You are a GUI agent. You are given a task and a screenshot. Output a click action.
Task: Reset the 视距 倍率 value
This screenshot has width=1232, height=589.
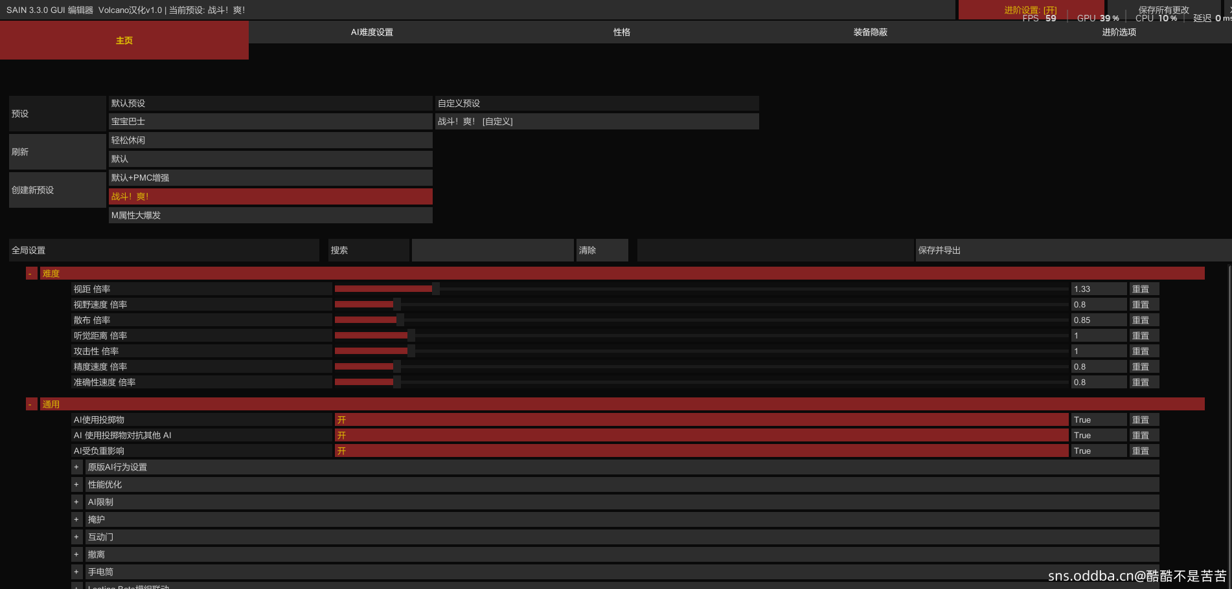[x=1143, y=289]
